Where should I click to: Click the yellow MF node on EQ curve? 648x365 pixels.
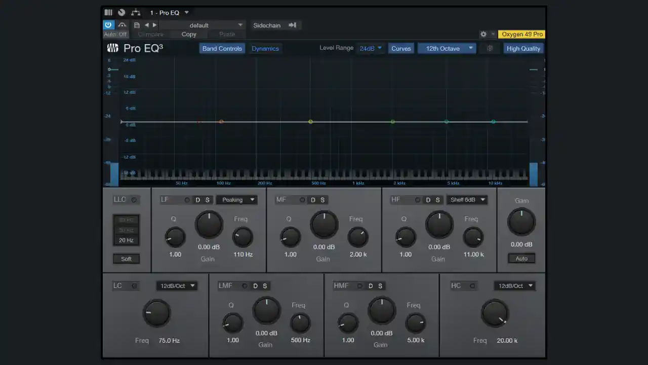click(x=310, y=122)
